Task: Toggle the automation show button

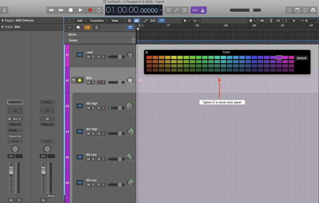Action: click(x=145, y=21)
